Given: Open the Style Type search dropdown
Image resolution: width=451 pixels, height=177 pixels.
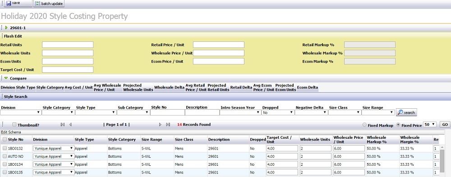Looking at the screenshot, I should [96, 113].
